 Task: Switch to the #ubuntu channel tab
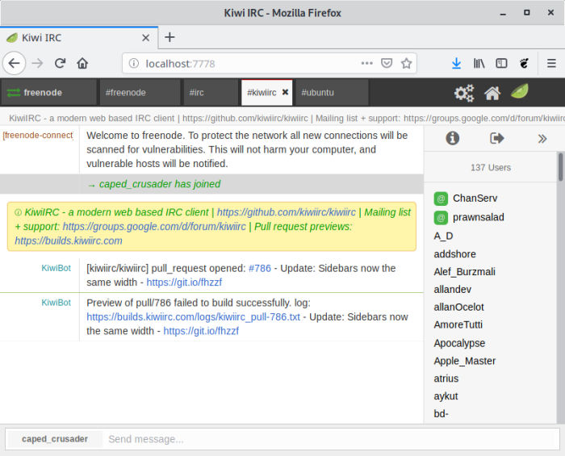pyautogui.click(x=332, y=93)
